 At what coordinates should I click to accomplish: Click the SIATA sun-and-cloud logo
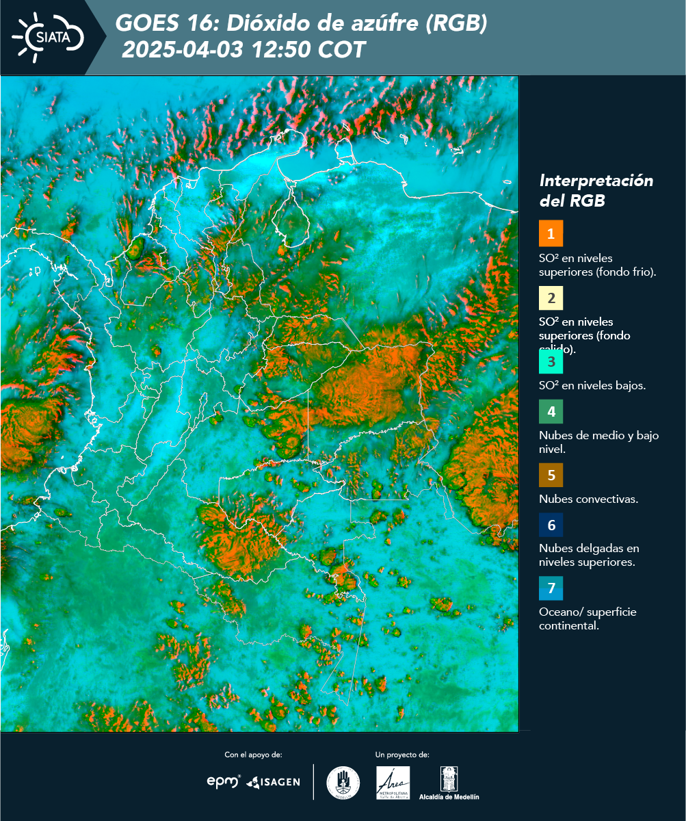(48, 38)
